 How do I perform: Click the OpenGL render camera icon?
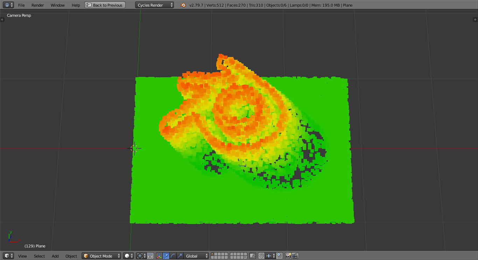point(288,256)
